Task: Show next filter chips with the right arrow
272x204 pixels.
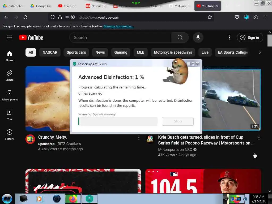Action: pos(260,52)
